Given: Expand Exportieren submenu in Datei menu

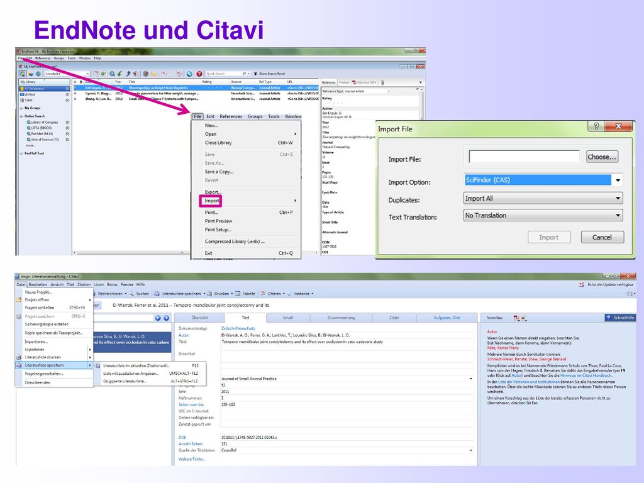Looking at the screenshot, I should pos(89,350).
